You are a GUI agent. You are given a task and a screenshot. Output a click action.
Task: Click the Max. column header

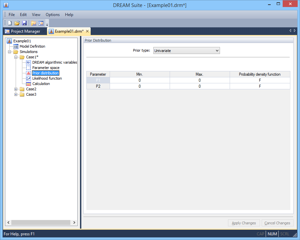click(200, 74)
